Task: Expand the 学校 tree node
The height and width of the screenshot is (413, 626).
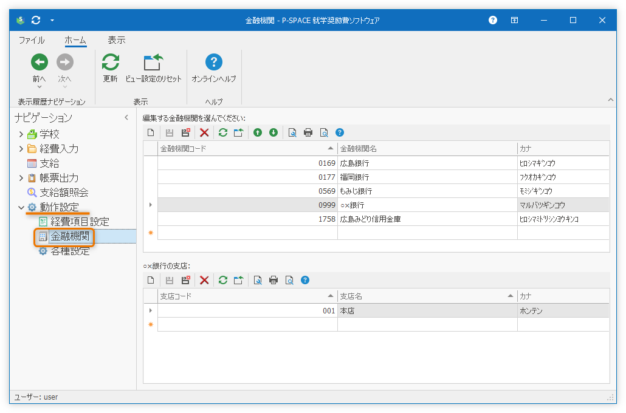Action: click(x=21, y=134)
